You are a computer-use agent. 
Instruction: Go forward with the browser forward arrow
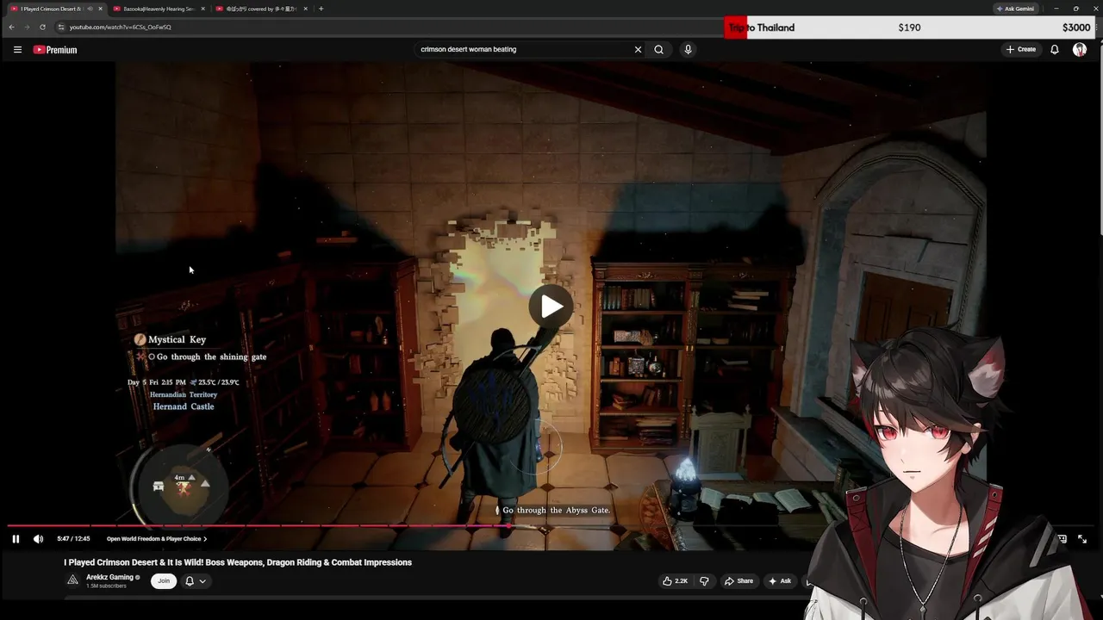(27, 27)
